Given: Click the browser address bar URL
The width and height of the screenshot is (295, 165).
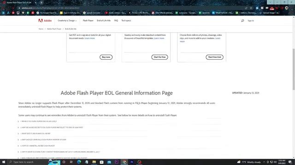Looking at the screenshot, I should tap(50, 8).
